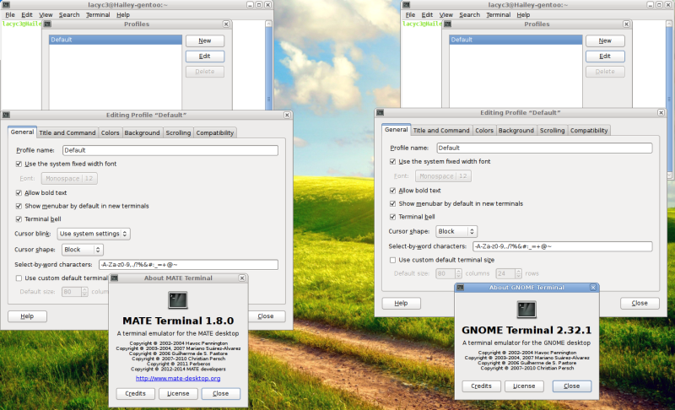675x410 pixels.
Task: Toggle 'Terminal bell' in right dialog
Action: 392,217
